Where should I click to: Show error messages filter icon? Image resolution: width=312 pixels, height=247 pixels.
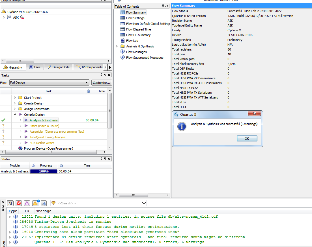click(x=19, y=203)
